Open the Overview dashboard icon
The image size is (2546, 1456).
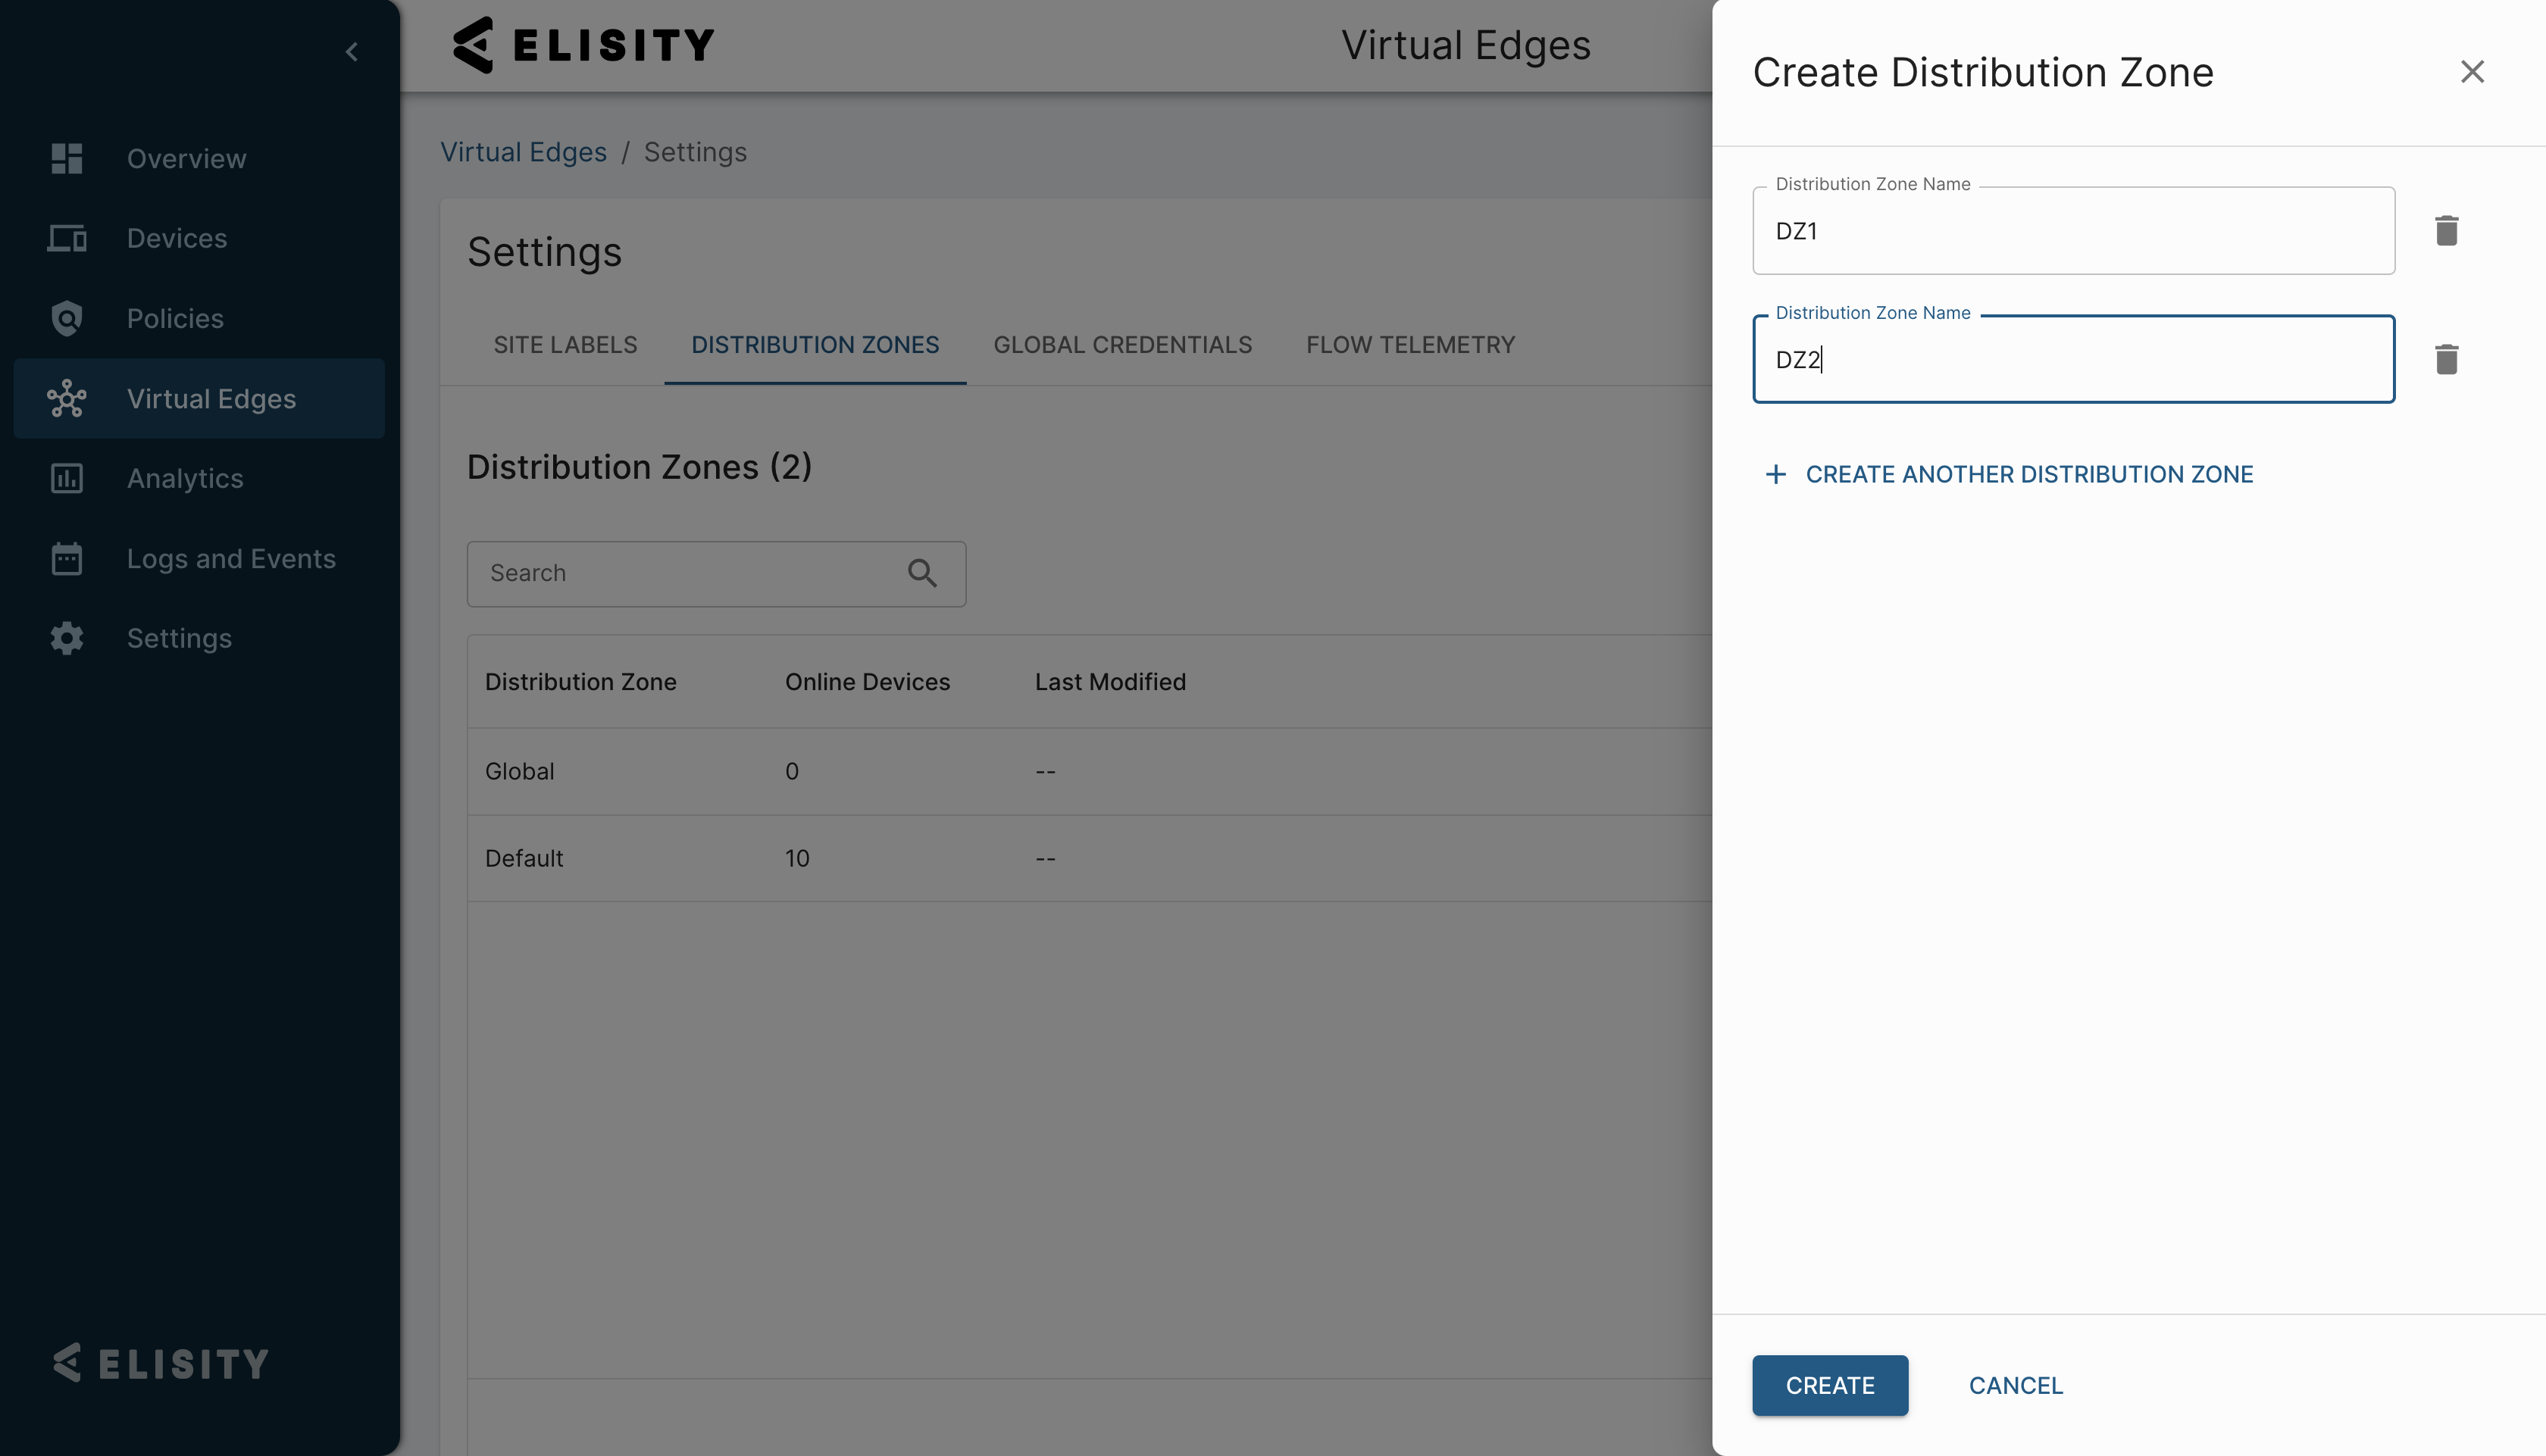coord(67,158)
